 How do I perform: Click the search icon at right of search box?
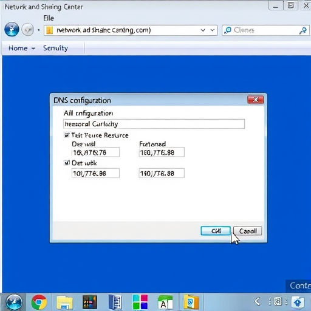(x=303, y=30)
